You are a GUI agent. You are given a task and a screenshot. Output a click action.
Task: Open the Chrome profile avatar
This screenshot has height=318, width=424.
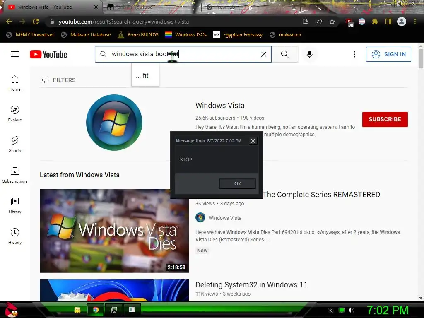(x=402, y=22)
